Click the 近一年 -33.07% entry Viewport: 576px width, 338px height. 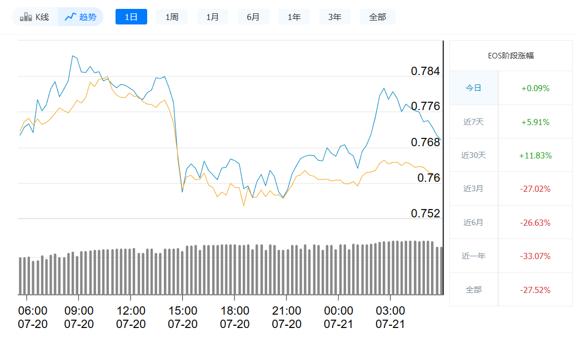pos(534,255)
